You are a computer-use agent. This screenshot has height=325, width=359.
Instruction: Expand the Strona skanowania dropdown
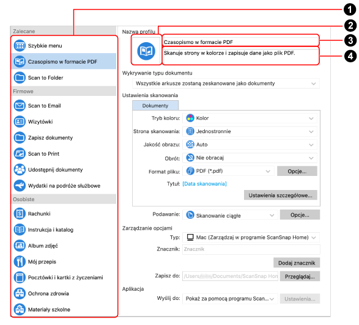250,131
